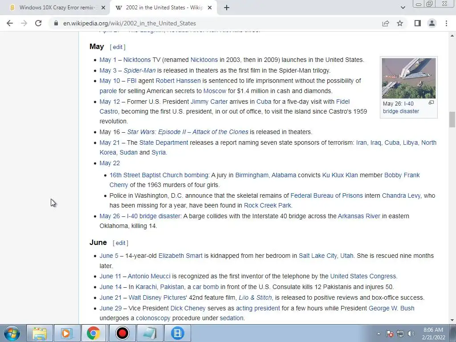Screen dimensions: 456x342
Task: Open the Rock Creek Park link
Action: (267, 206)
